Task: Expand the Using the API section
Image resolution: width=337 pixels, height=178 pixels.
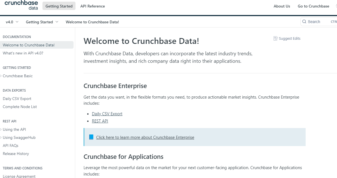Action: (x=1, y=130)
